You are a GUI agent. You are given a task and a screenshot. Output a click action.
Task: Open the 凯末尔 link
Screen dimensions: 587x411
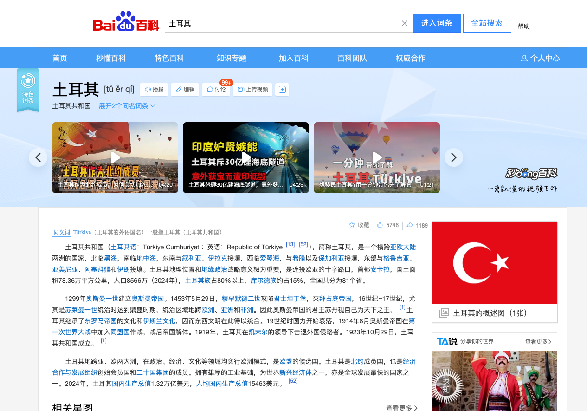pos(258,332)
